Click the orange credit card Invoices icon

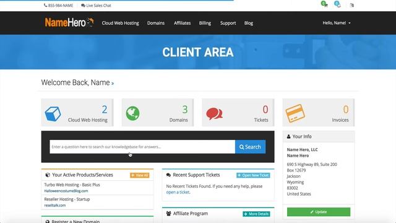coord(295,113)
